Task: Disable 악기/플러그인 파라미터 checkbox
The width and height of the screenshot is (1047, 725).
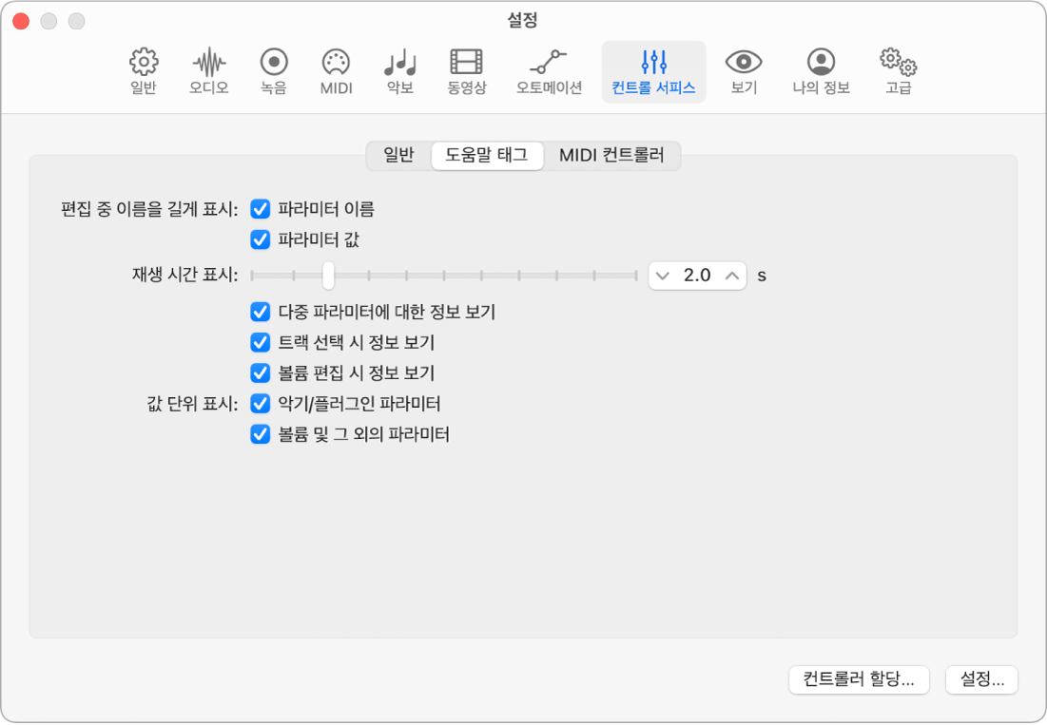Action: coord(261,404)
